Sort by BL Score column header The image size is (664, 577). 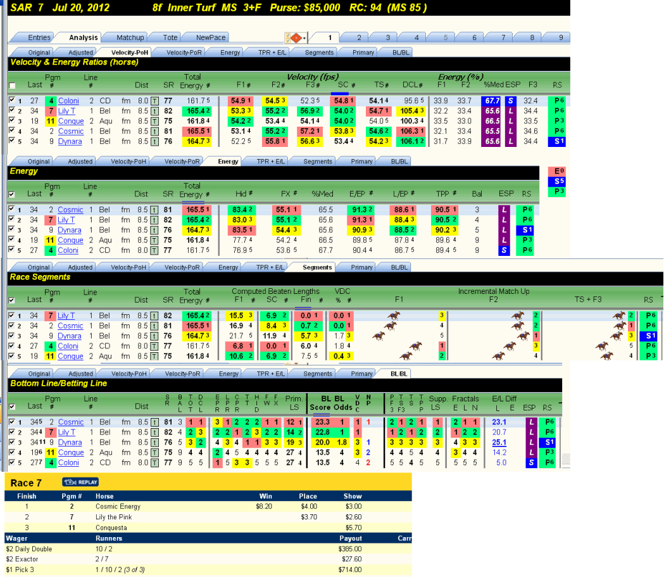(320, 403)
